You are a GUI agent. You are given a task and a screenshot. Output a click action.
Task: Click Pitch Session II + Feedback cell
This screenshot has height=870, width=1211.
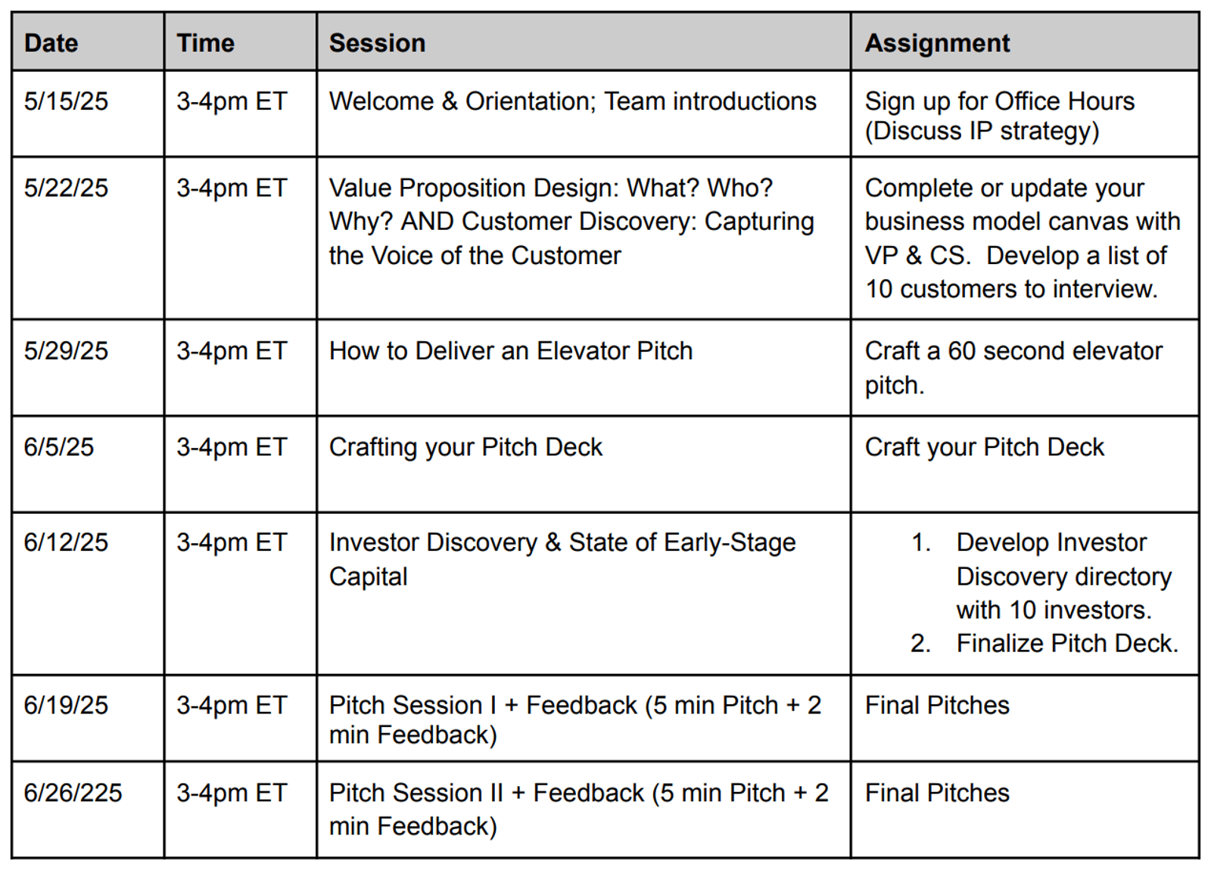[x=584, y=809]
